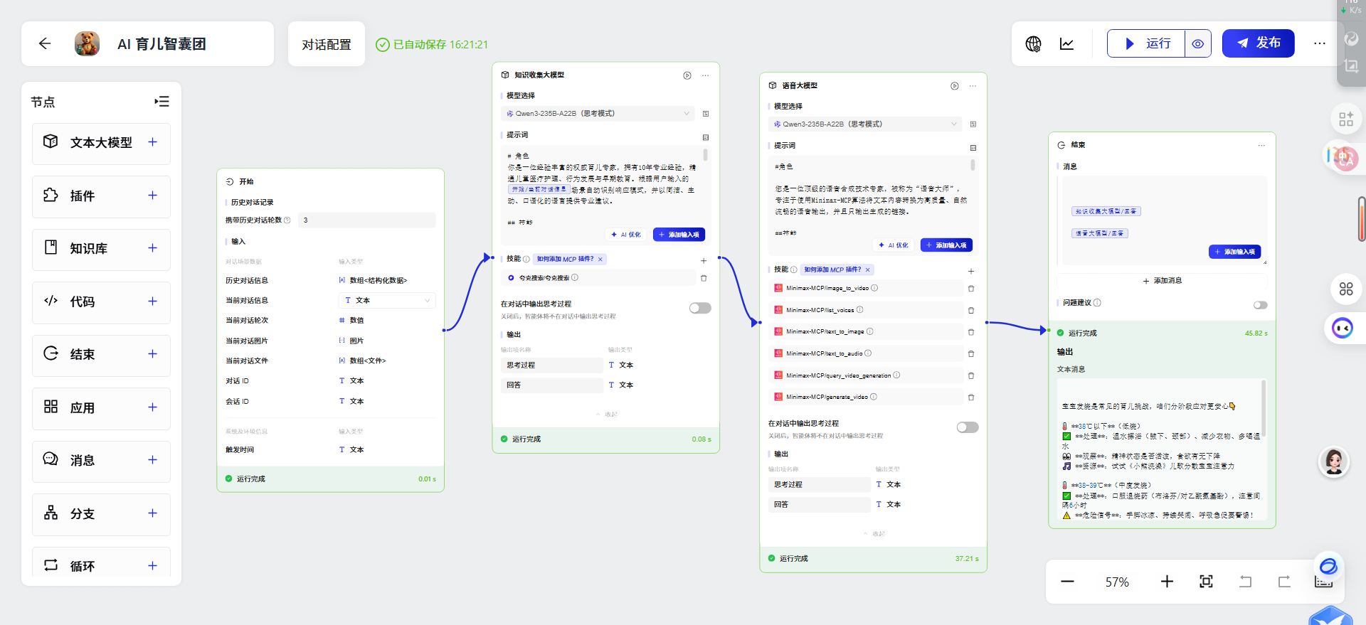Open the robot assistant floating icon
This screenshot has width=1366, height=625.
coord(1343,328)
